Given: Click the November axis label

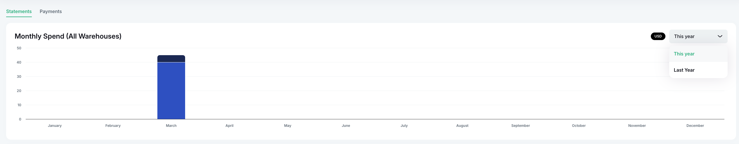Looking at the screenshot, I should (637, 126).
